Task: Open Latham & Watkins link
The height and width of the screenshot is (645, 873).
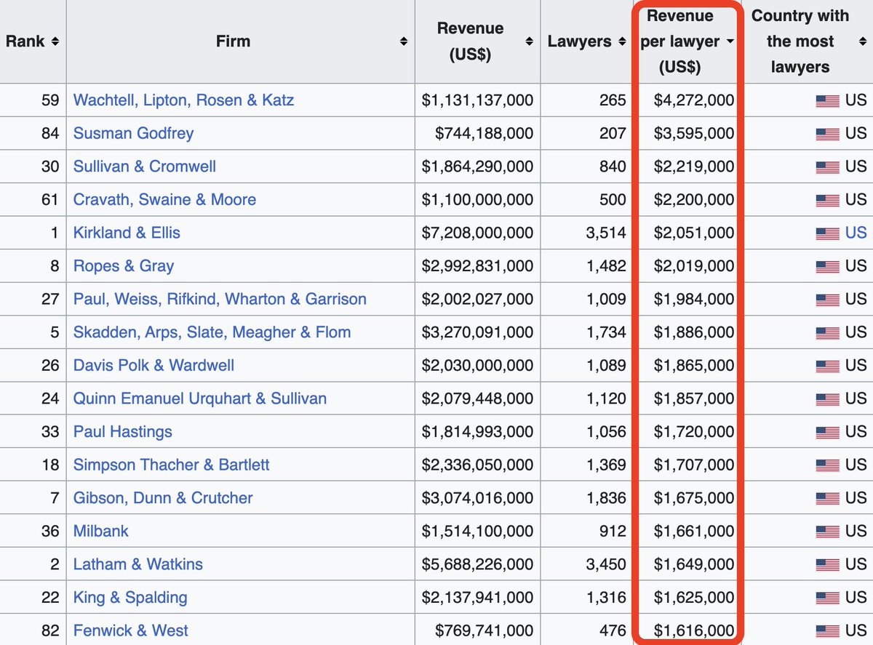Action: click(x=138, y=564)
